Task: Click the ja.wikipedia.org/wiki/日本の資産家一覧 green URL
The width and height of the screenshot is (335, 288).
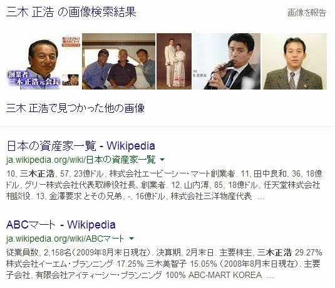Action: click(x=81, y=160)
